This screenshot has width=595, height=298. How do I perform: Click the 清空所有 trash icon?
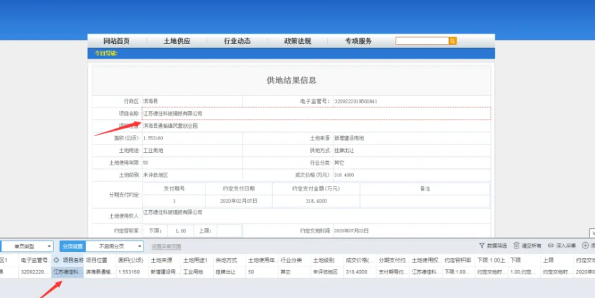517,246
